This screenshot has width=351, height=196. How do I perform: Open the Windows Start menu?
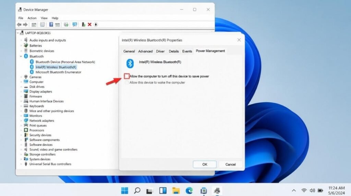pos(124,191)
